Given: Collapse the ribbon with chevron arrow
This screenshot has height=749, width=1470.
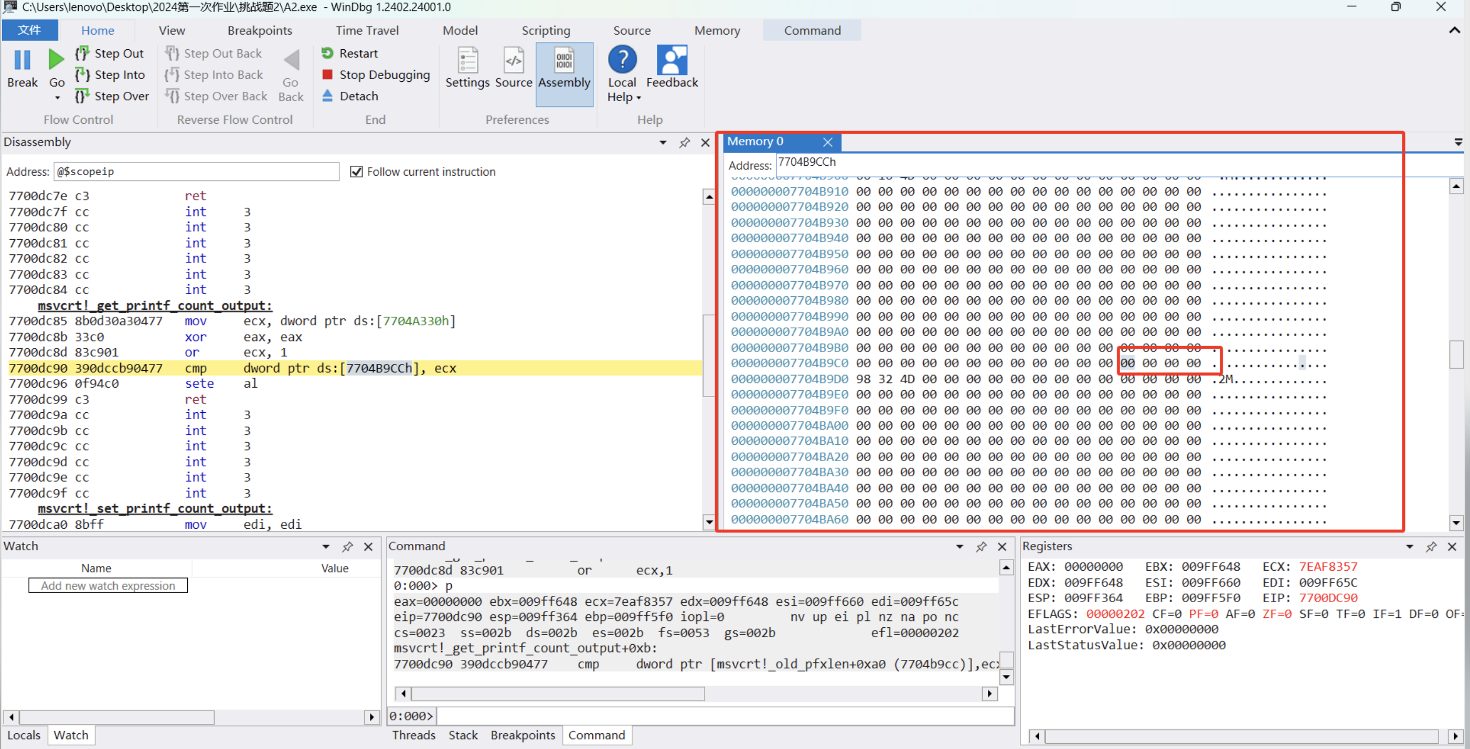Looking at the screenshot, I should [x=1454, y=31].
